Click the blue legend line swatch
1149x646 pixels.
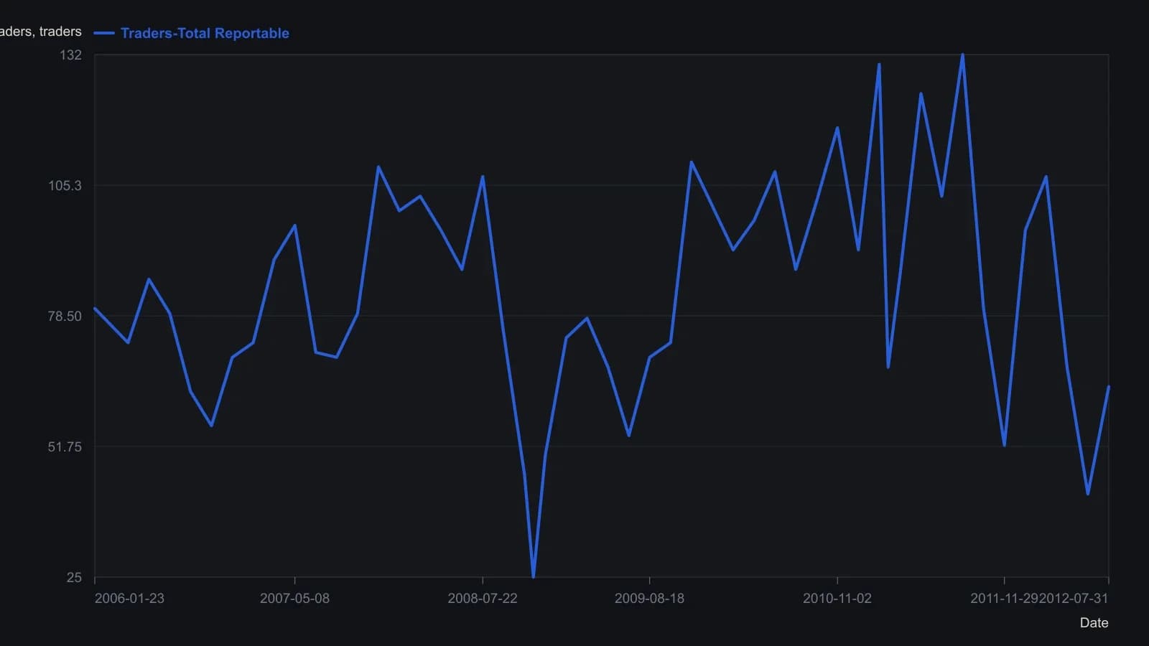click(104, 33)
